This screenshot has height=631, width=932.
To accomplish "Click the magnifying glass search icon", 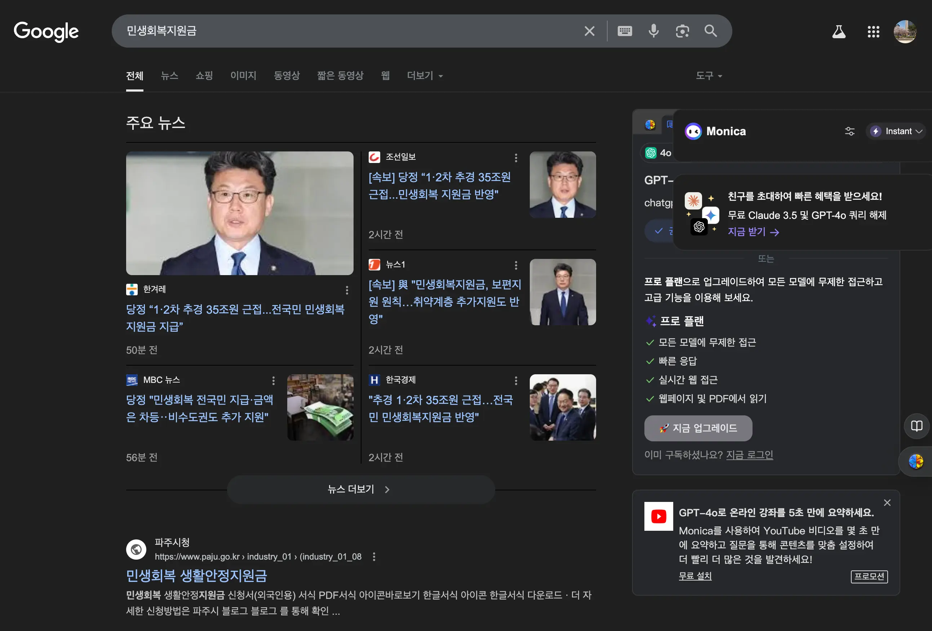I will (711, 31).
